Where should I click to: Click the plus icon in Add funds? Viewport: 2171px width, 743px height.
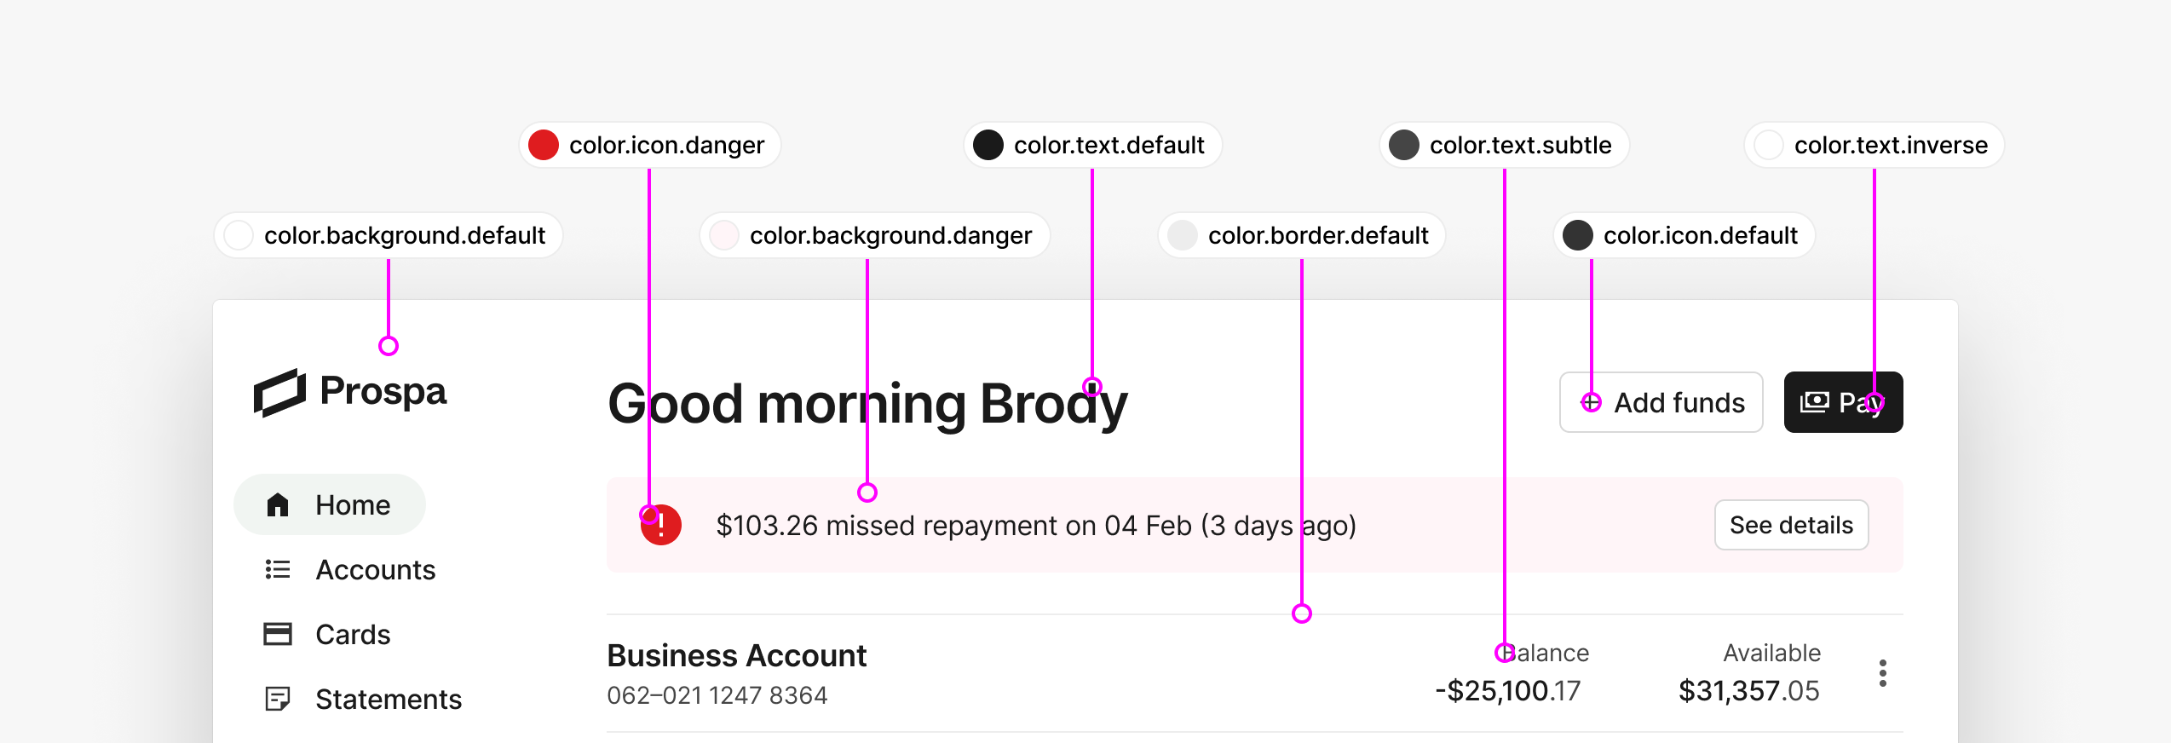pyautogui.click(x=1591, y=402)
